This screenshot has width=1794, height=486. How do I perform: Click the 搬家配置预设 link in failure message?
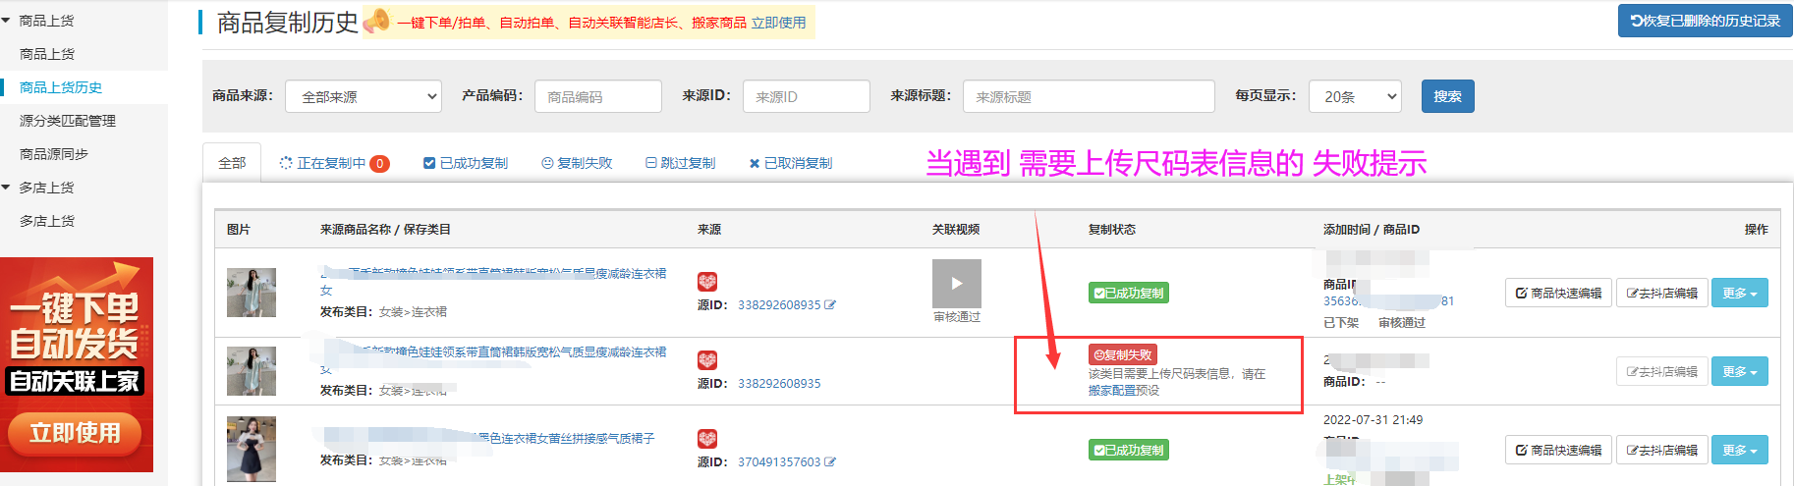pos(1123,391)
